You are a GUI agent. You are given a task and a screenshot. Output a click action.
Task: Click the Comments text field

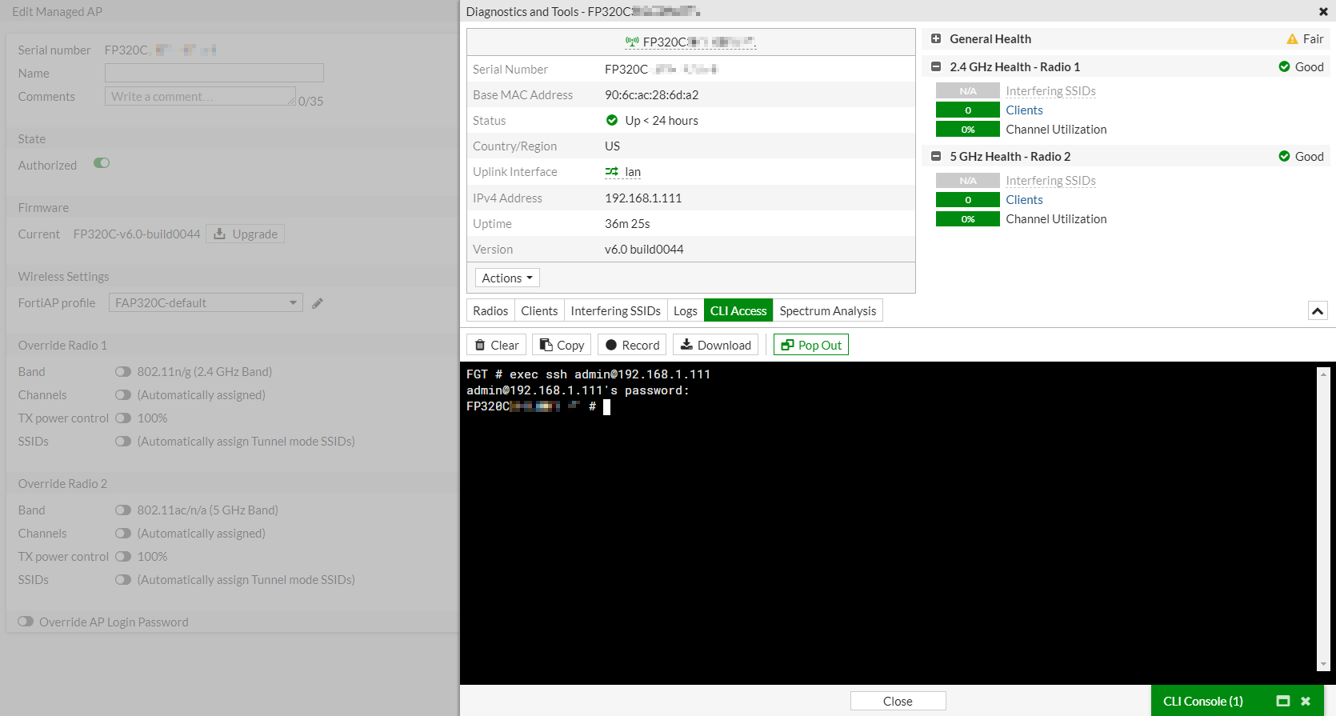(200, 96)
